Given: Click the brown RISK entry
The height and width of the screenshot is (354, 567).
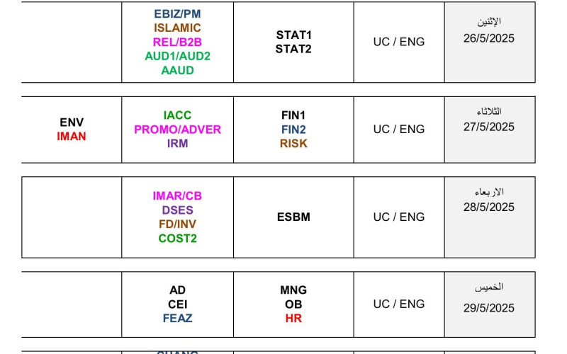Looking at the screenshot, I should (x=293, y=144).
